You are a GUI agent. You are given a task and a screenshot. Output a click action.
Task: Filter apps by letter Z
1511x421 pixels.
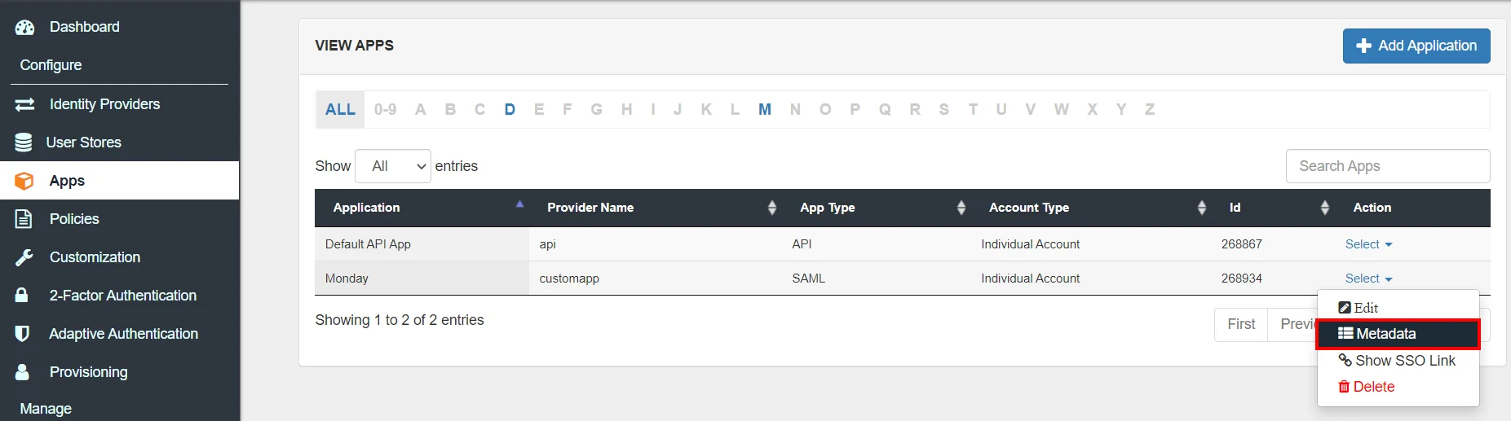tap(1150, 109)
